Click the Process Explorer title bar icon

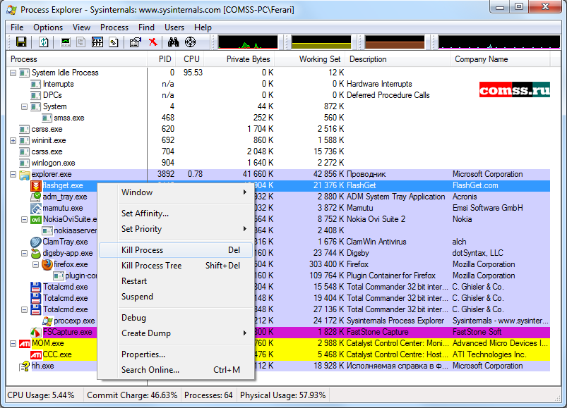point(11,10)
